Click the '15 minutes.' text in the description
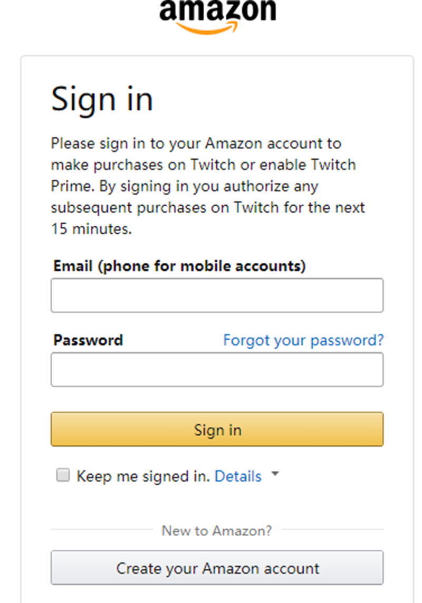422x603 pixels. (92, 229)
